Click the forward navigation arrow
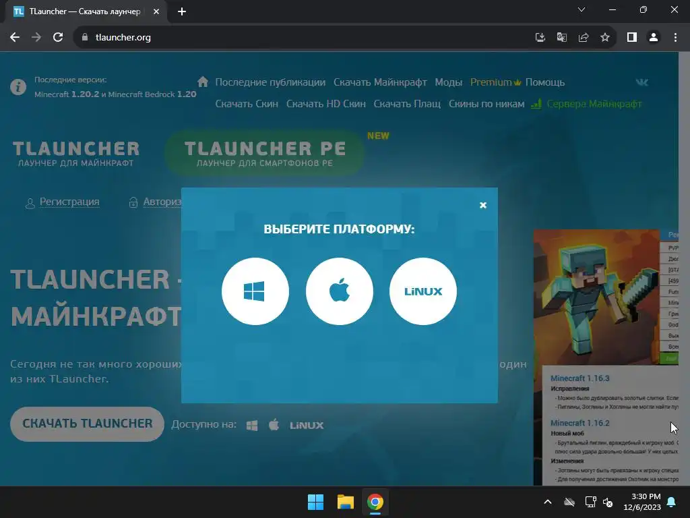 click(x=36, y=38)
